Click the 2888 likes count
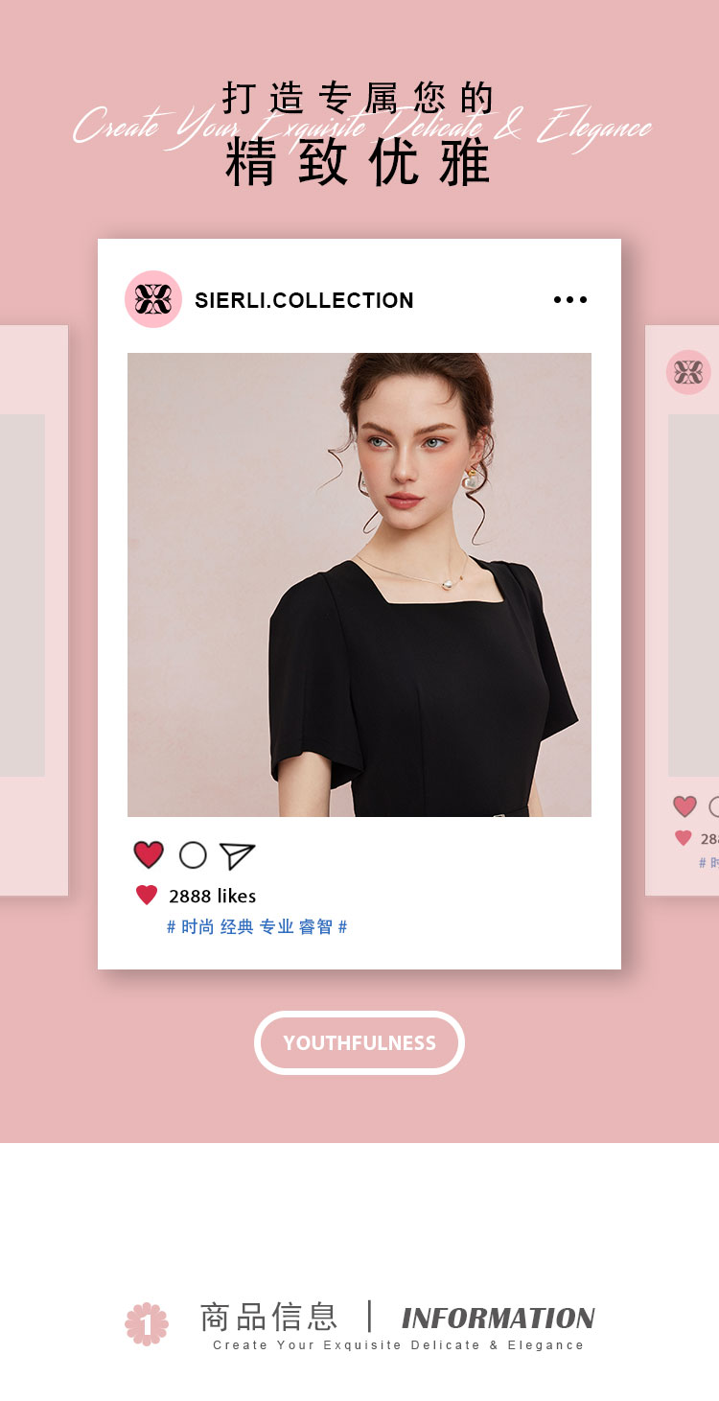Image resolution: width=719 pixels, height=1401 pixels. [x=212, y=896]
